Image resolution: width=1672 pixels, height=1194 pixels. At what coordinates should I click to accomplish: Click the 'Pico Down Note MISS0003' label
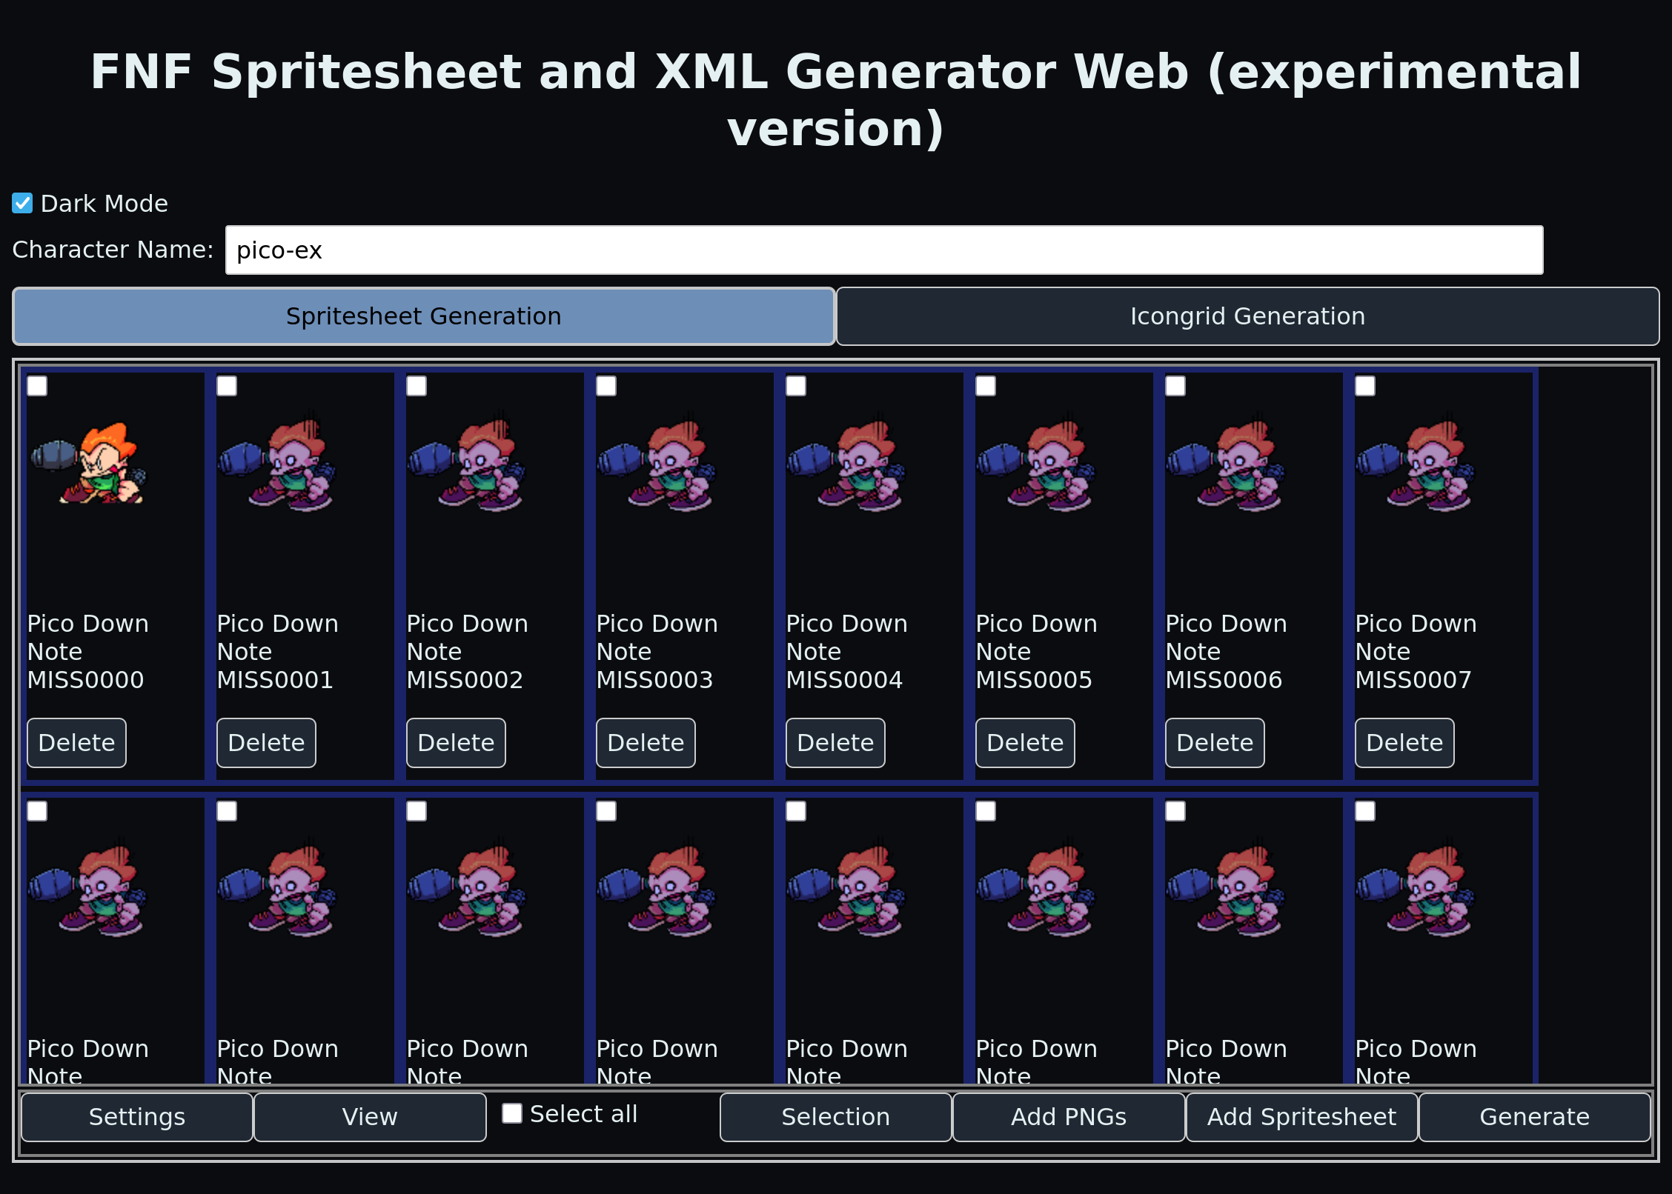(x=657, y=652)
